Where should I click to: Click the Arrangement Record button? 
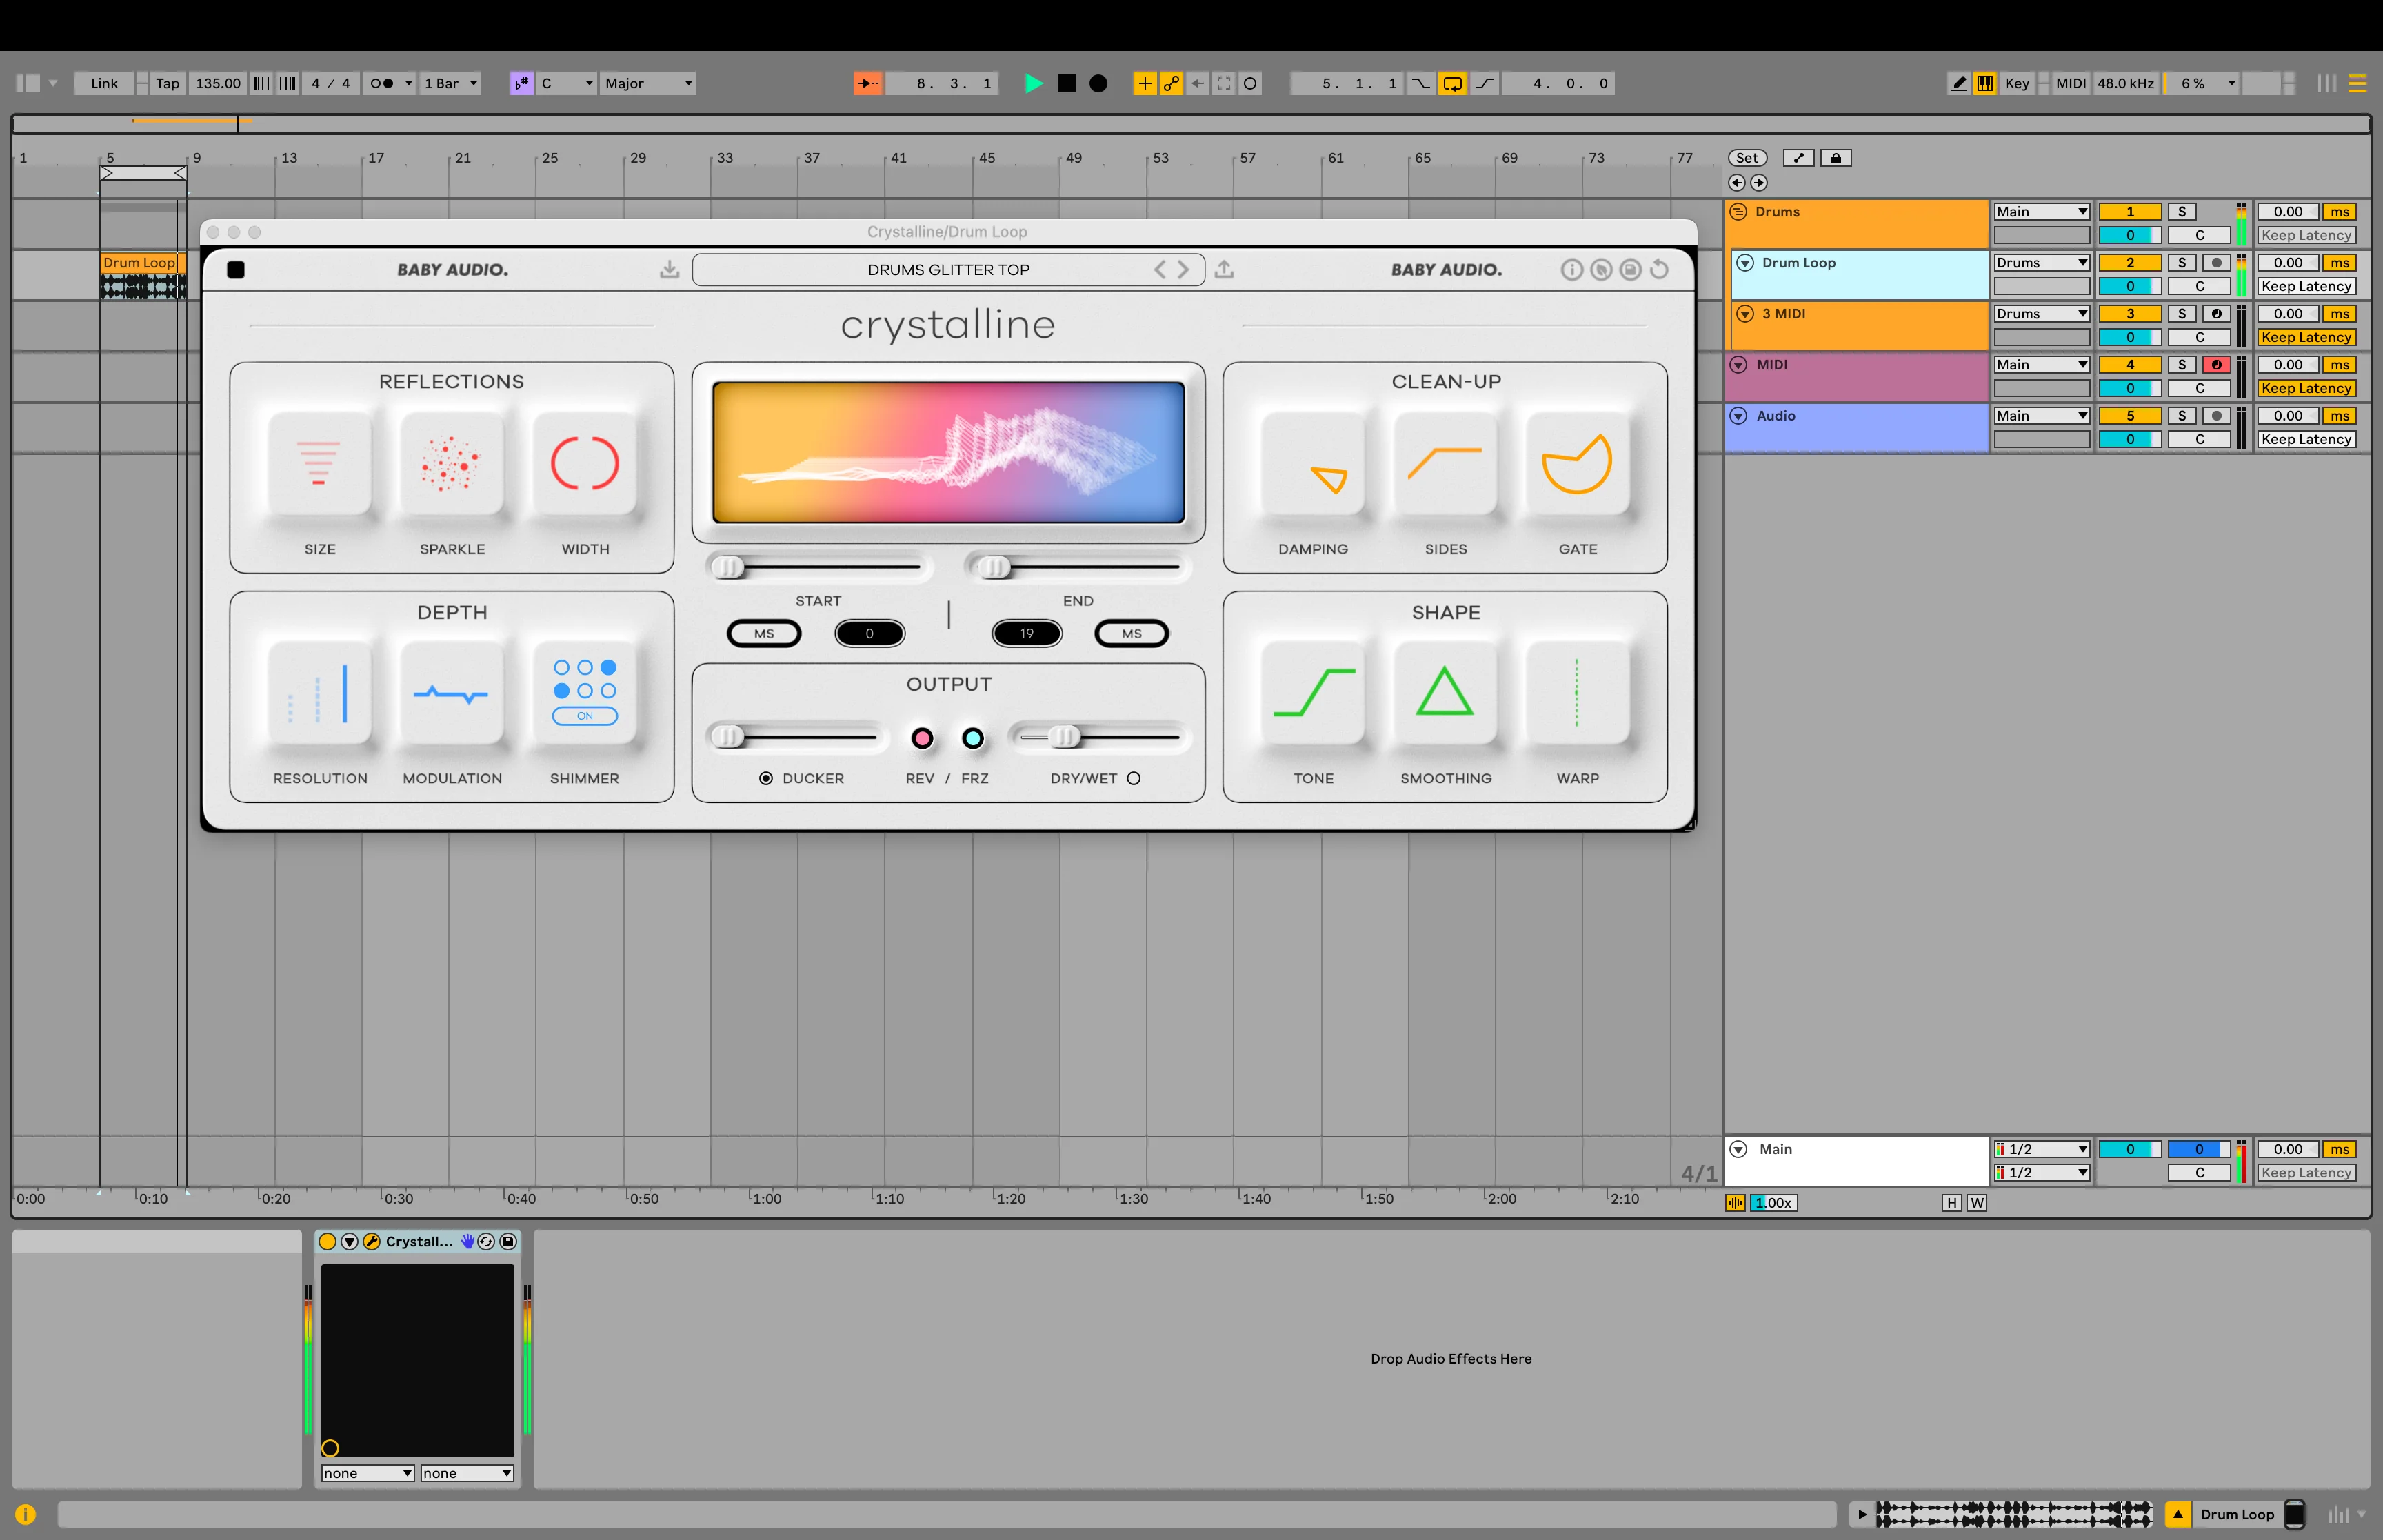1098,84
